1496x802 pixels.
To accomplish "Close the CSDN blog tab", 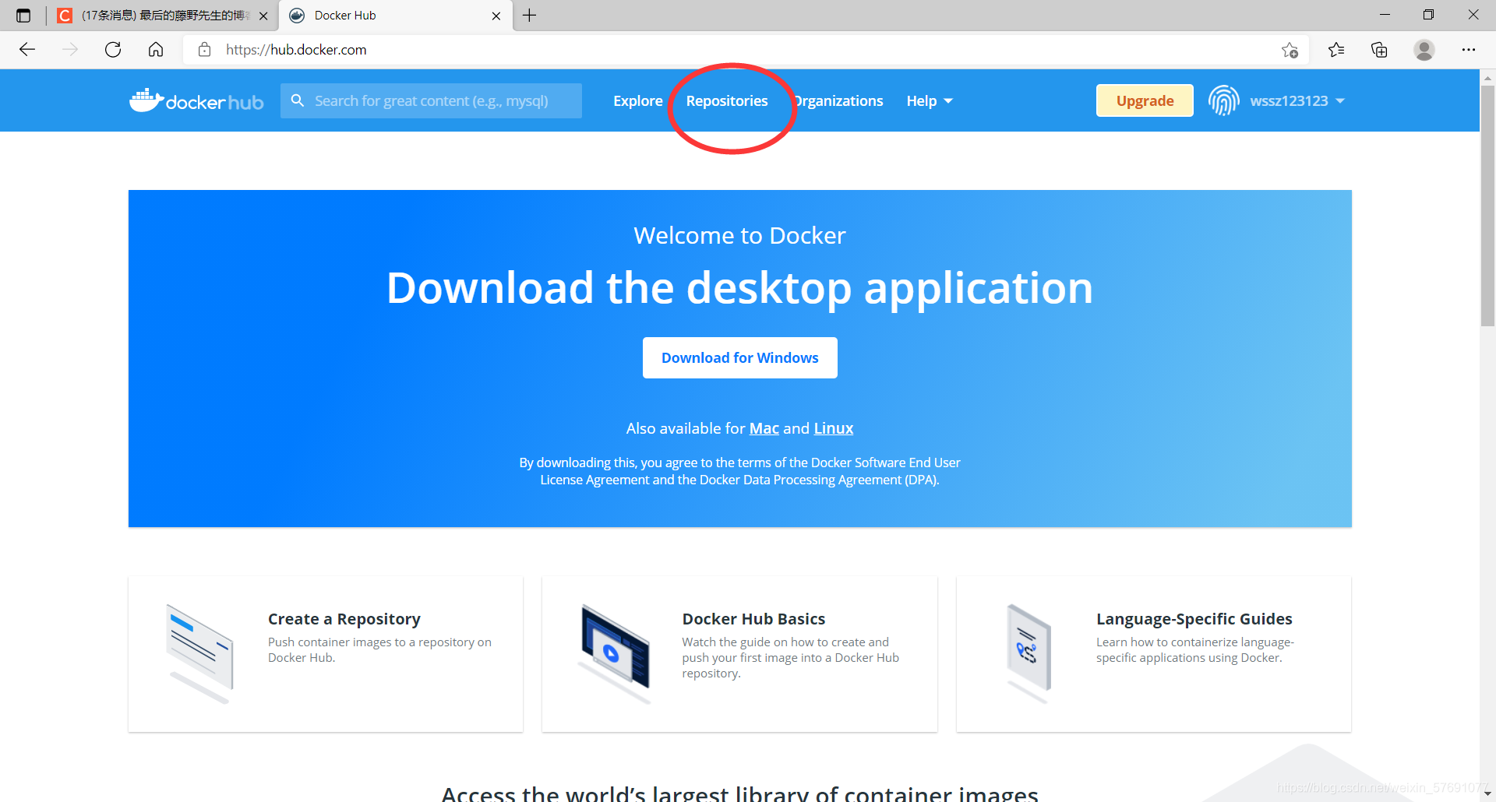I will coord(263,16).
